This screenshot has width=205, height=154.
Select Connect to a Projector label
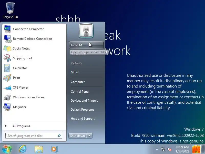coord(28,29)
